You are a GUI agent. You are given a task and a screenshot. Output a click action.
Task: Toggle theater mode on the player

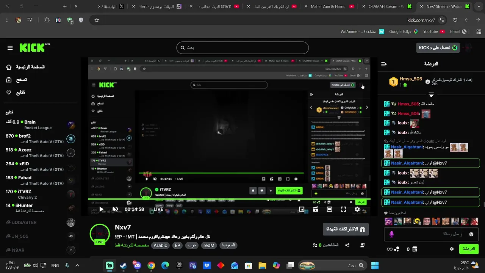click(329, 209)
